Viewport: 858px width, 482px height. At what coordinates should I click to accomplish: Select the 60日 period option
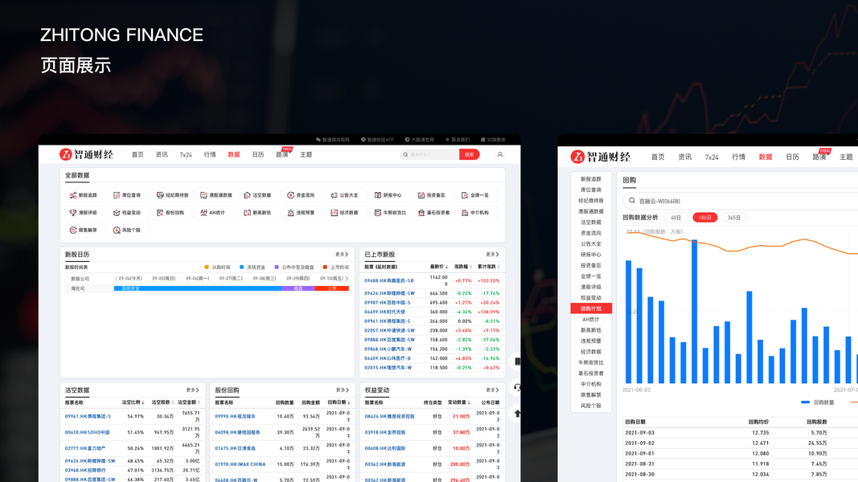pos(675,218)
